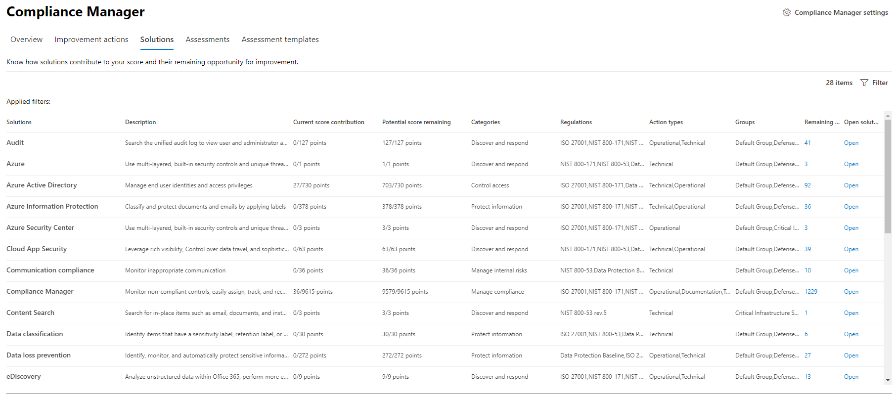
Task: Go to Assessment templates tab
Action: (280, 40)
